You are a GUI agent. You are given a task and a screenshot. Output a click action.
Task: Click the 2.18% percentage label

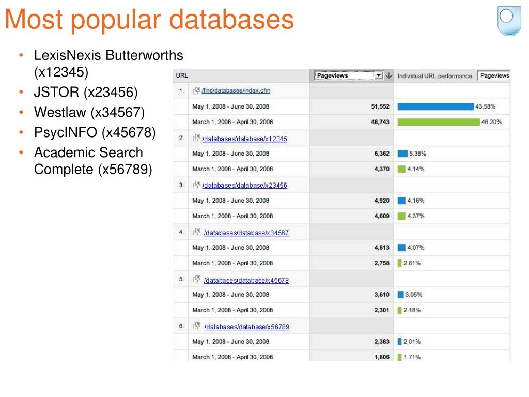412,310
